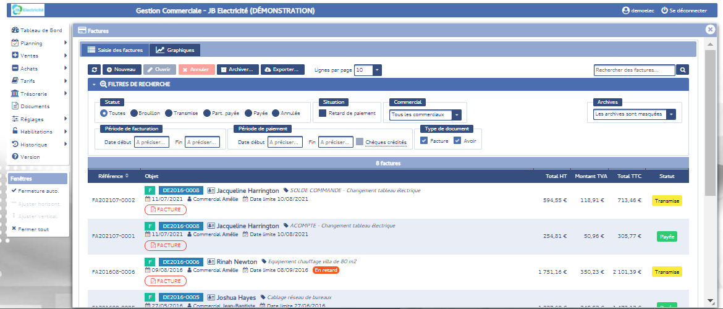Close the Factures window with X
Viewport: 723px width, 309px height.
(710, 30)
